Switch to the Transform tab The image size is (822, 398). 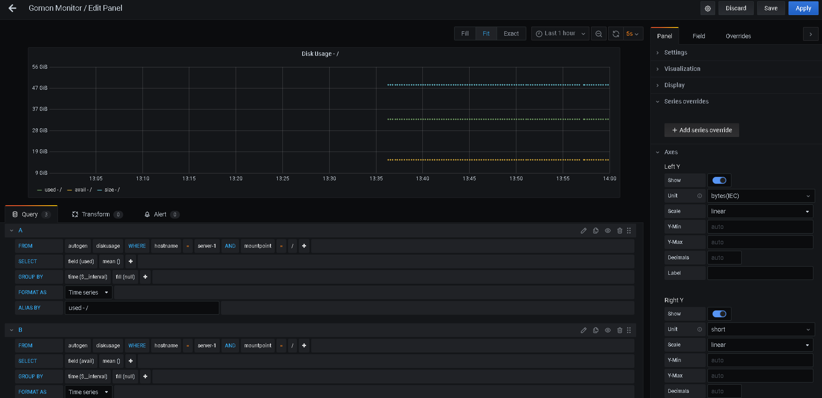(97, 214)
